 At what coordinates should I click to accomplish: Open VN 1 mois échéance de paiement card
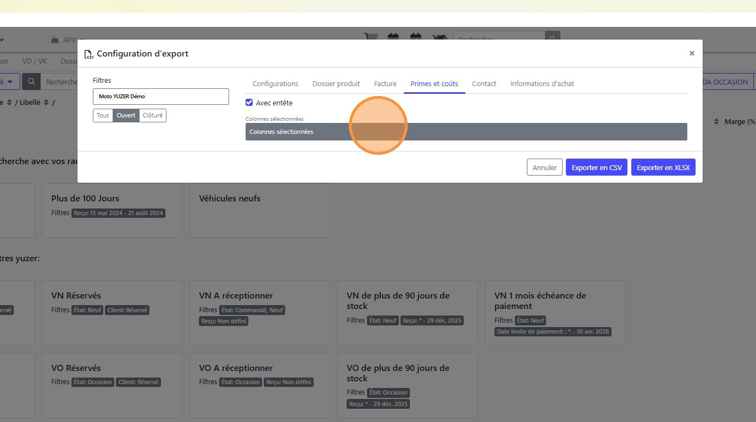(555, 313)
